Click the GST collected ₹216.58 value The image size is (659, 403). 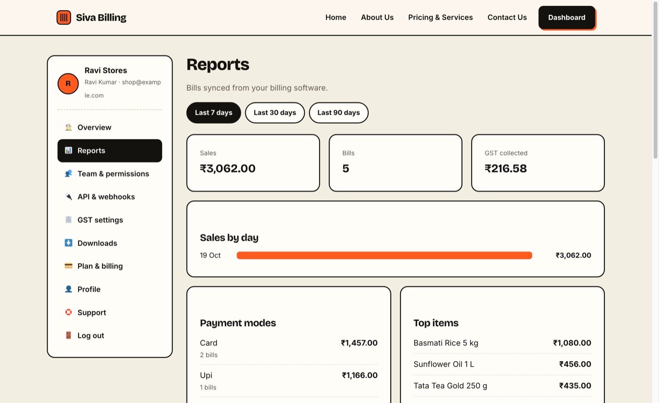(x=506, y=168)
